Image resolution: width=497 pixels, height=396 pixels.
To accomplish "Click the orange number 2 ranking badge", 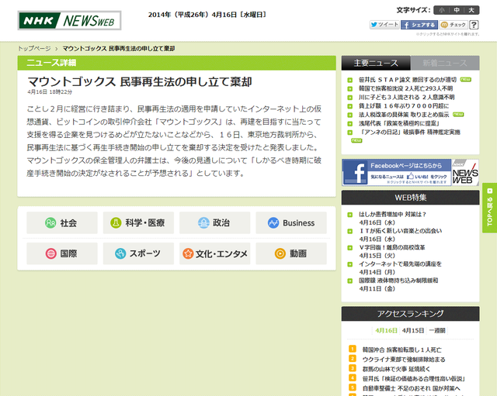I will click(x=352, y=358).
